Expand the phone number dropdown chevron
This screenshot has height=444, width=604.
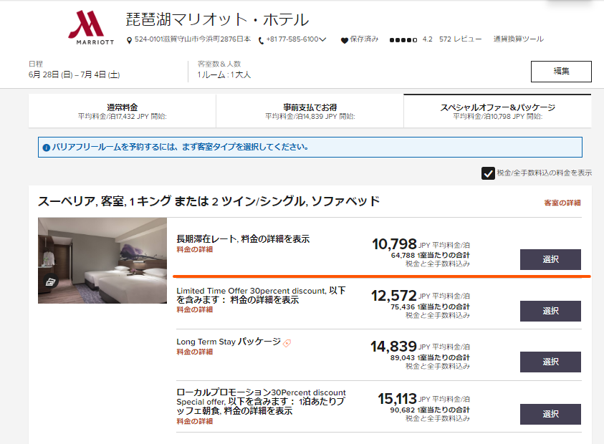tap(323, 39)
